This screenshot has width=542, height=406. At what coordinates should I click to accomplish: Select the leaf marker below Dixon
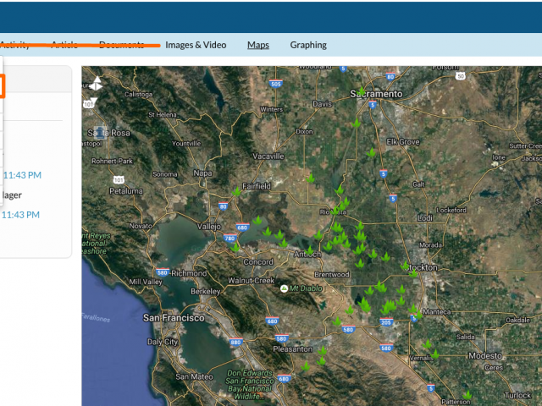click(310, 178)
